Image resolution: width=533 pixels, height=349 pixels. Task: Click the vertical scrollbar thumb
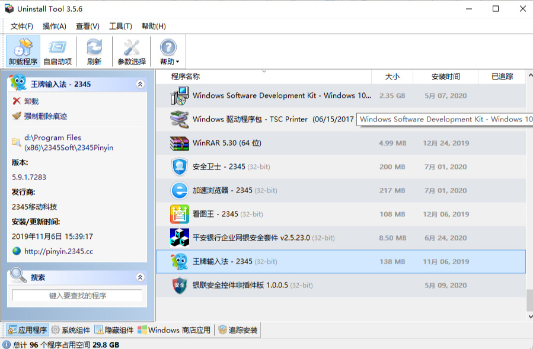(x=529, y=300)
